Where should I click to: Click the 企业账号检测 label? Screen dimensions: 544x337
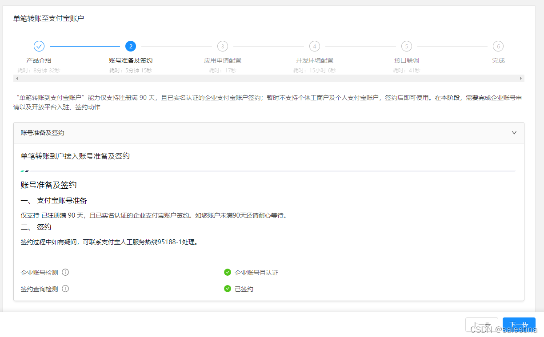pos(39,272)
